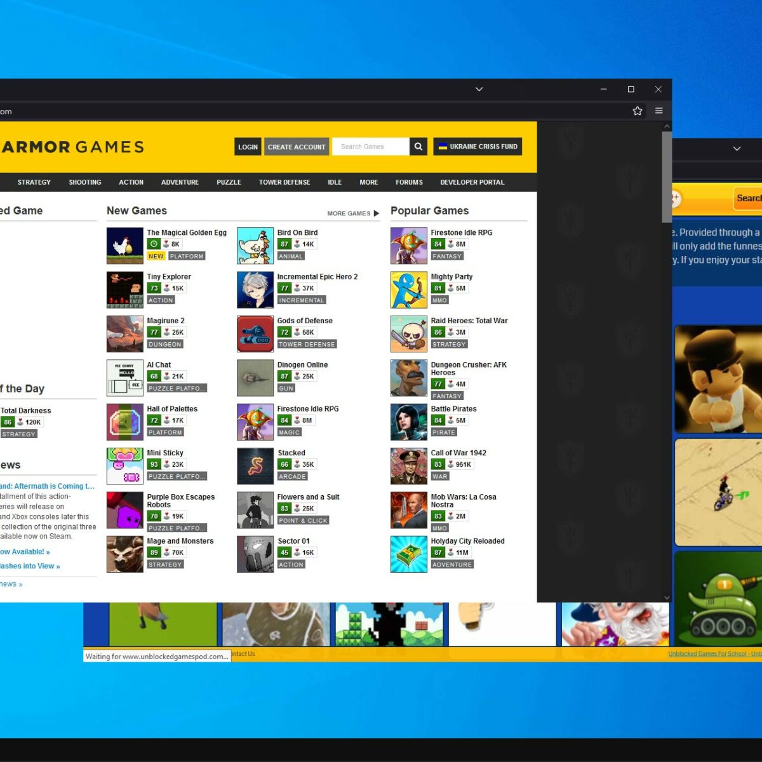Expand MORE GAMES arrow link
The image size is (762, 762).
click(353, 213)
